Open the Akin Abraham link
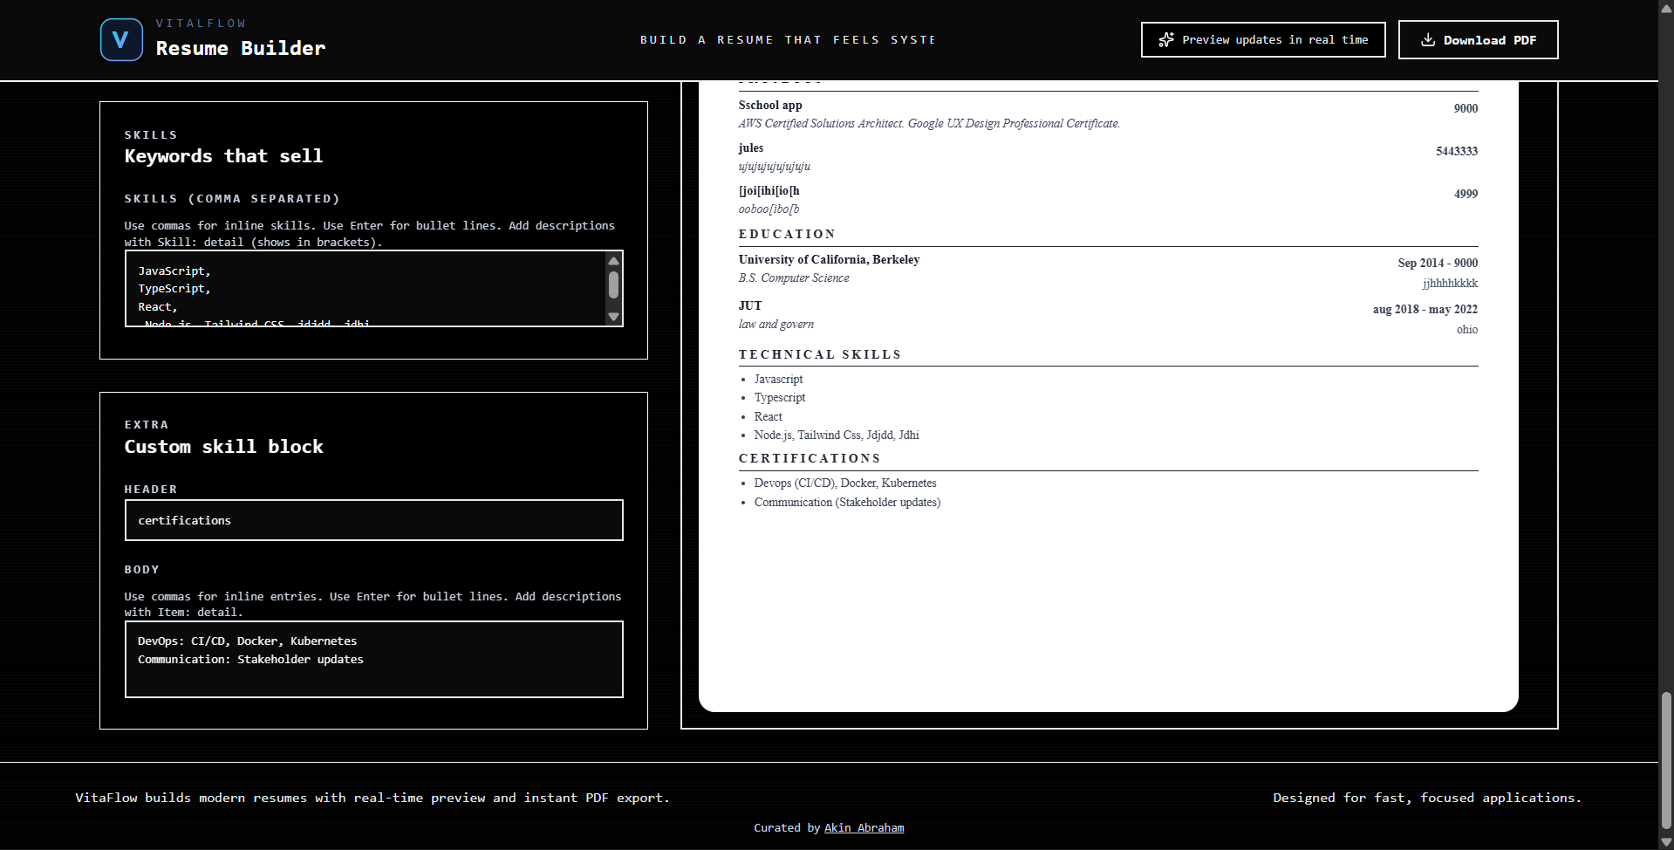Screen dimensions: 1674x850 (x=864, y=827)
